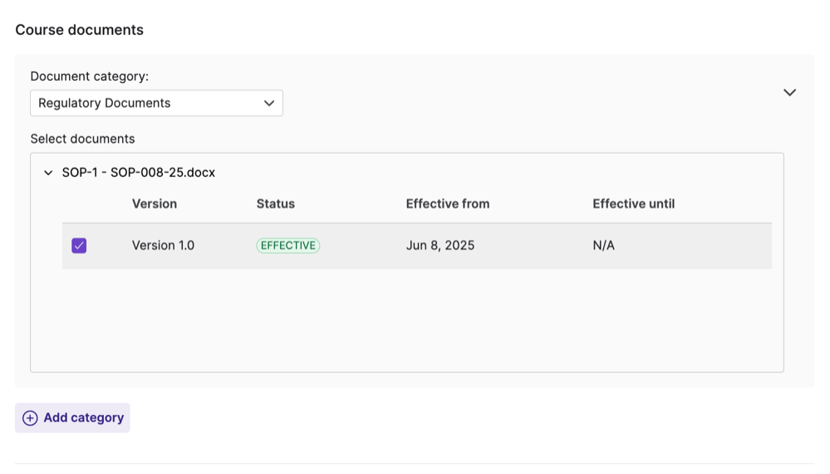Click the Status column header
This screenshot has height=474, width=830.
(275, 203)
